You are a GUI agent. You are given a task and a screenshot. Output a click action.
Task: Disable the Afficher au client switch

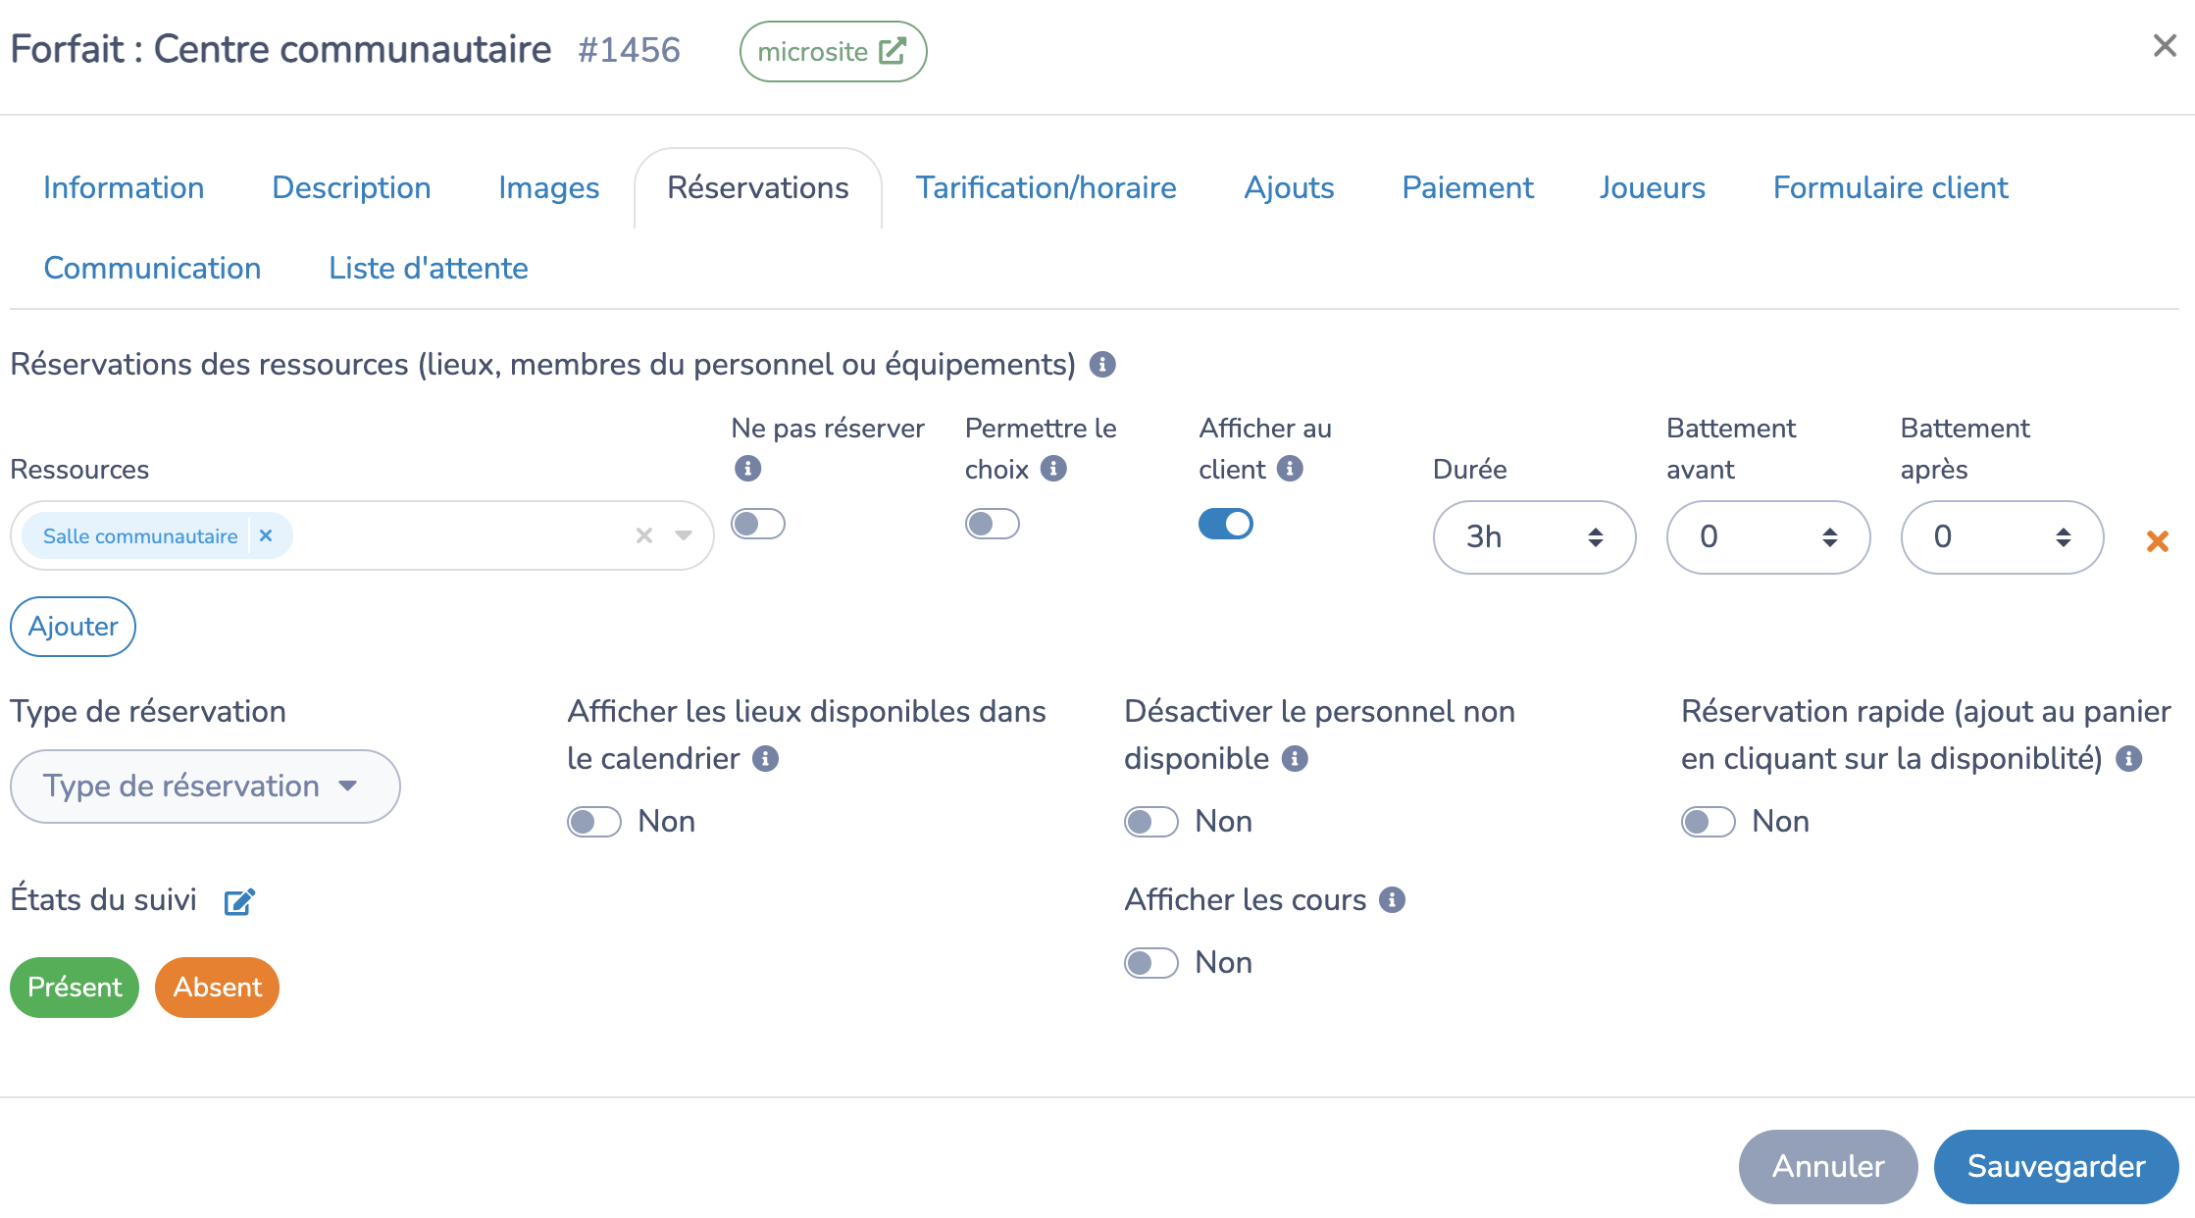point(1226,524)
